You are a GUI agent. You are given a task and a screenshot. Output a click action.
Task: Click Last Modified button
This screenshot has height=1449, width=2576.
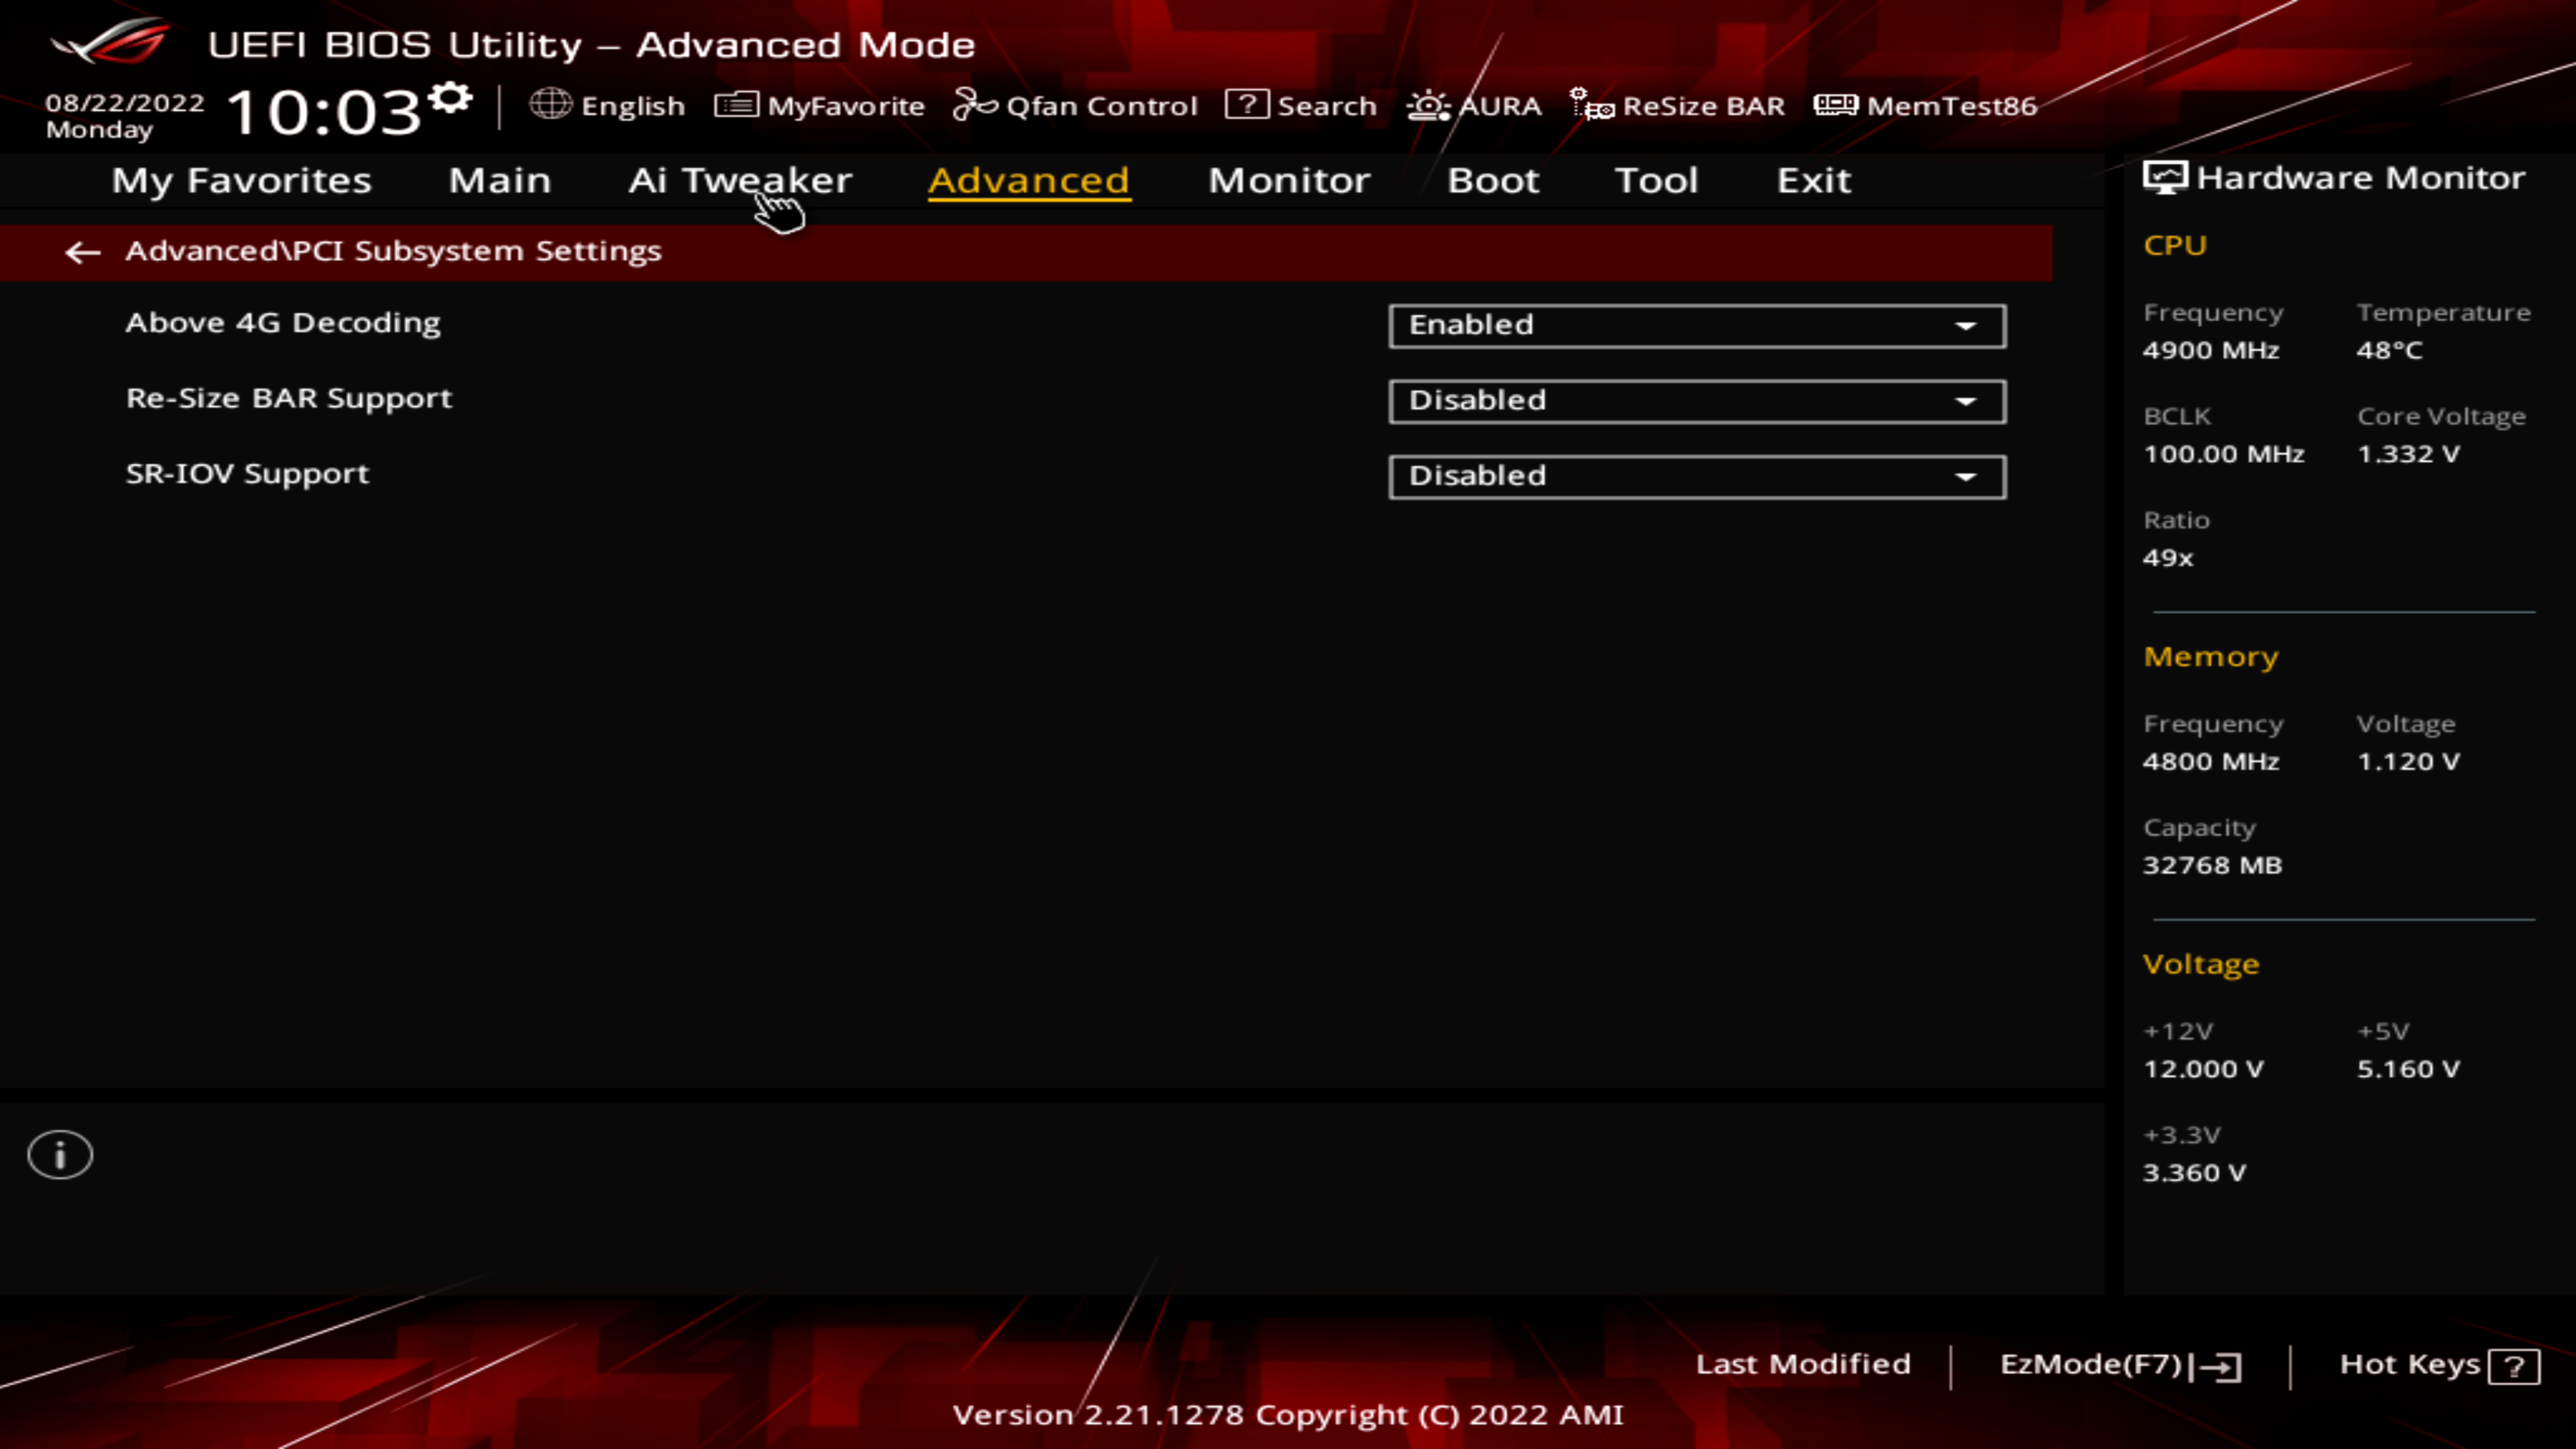coord(1803,1362)
